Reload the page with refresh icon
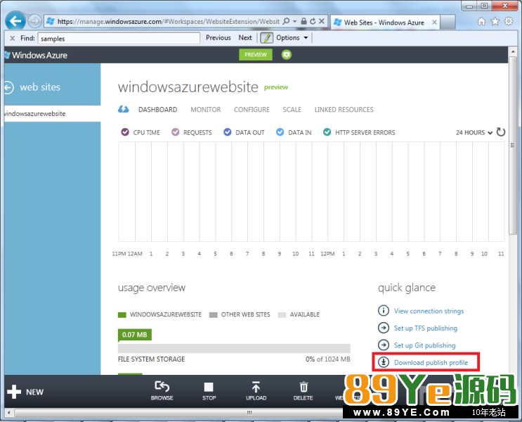The height and width of the screenshot is (422, 522). [313, 21]
